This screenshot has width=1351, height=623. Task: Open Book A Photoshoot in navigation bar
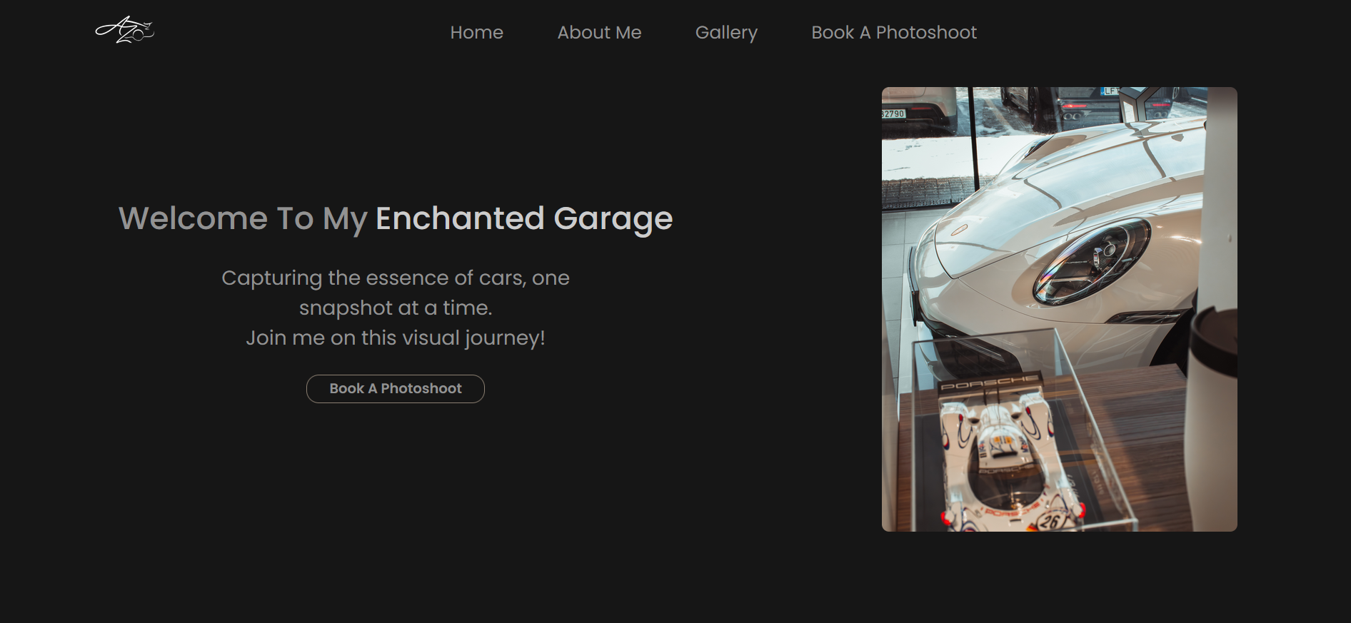(x=893, y=32)
